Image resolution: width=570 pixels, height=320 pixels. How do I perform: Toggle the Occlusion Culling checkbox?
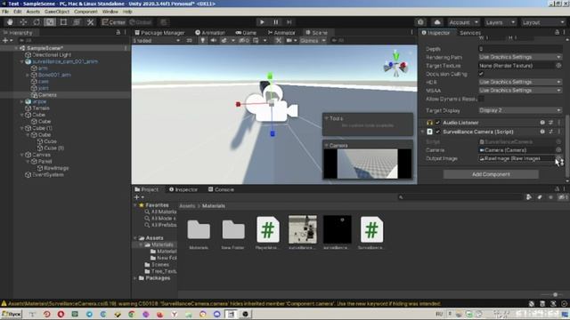pos(481,74)
